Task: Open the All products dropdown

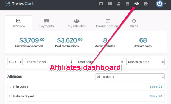Action: (130, 77)
